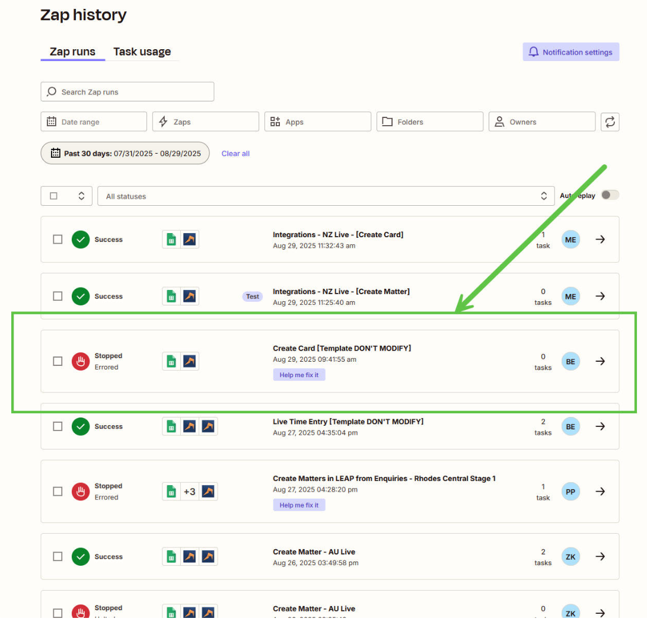This screenshot has height=628, width=647.
Task: Open Notification settings
Action: pyautogui.click(x=570, y=52)
